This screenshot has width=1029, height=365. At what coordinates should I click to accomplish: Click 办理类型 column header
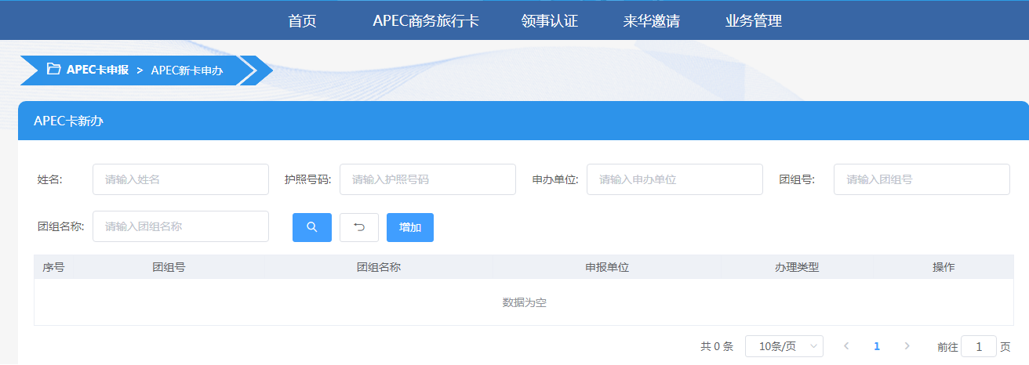coord(797,267)
